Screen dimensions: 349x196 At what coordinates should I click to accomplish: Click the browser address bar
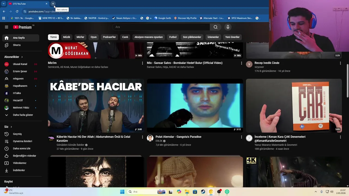(x=145, y=11)
